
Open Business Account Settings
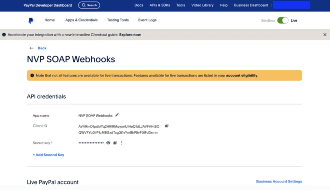(x=279, y=181)
